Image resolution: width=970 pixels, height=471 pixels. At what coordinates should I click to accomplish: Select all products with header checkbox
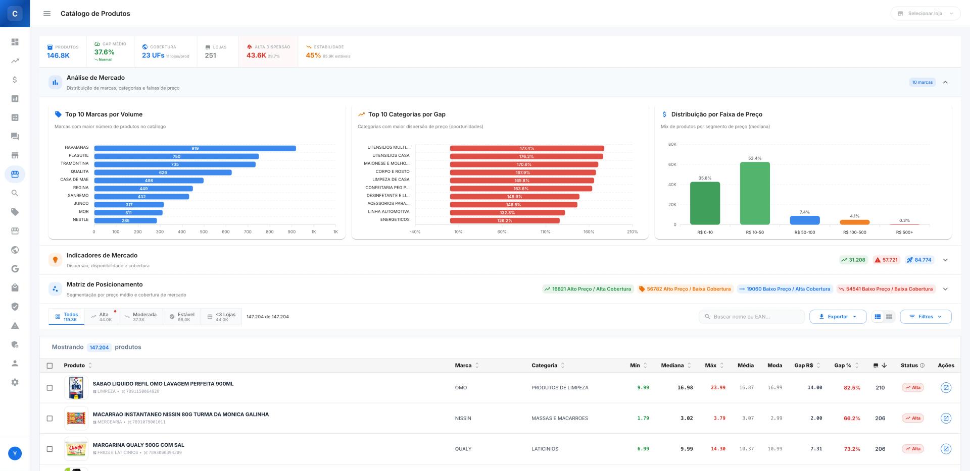pos(50,366)
